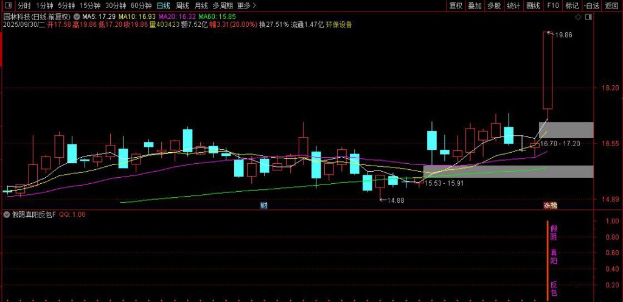Open the F10 company info
The width and height of the screenshot is (623, 302).
[552, 5]
